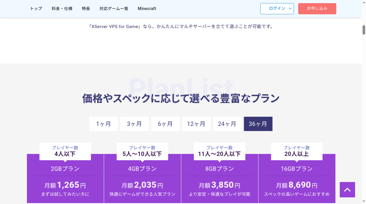The image size is (366, 204).
Task: Click the XServer VPS for Game intro sentence
Action: [x=181, y=26]
